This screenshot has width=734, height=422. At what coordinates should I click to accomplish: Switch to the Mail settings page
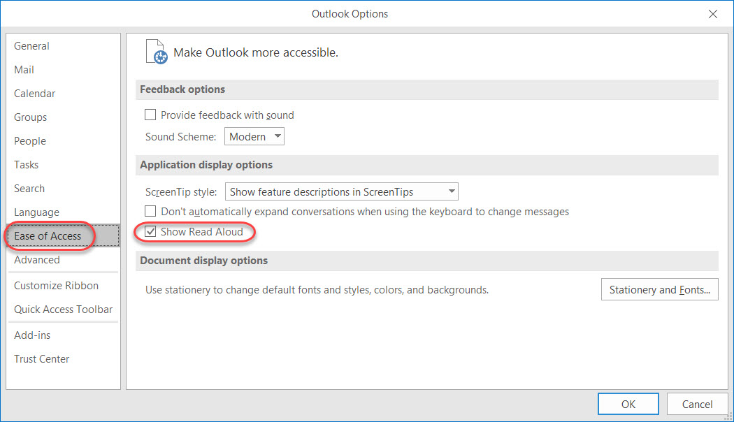pos(24,69)
